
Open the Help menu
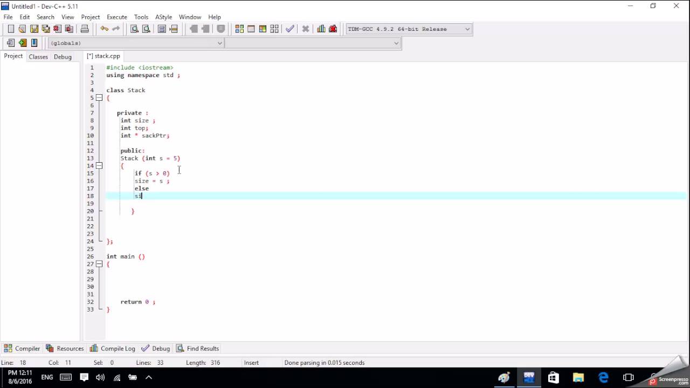215,17
